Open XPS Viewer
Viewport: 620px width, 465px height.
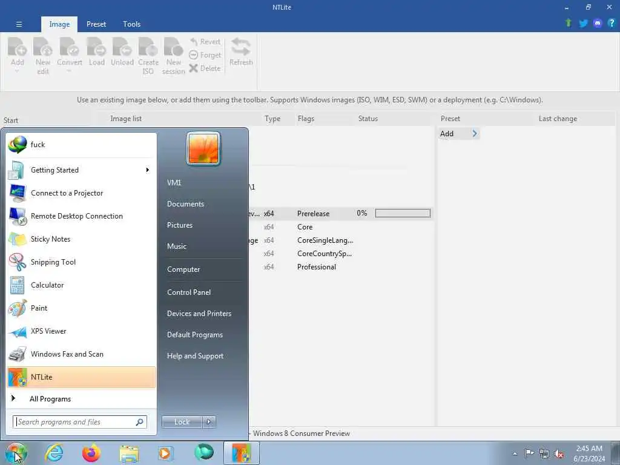(x=81, y=331)
